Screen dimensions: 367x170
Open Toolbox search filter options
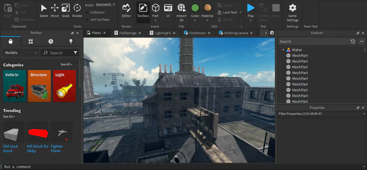[75, 53]
